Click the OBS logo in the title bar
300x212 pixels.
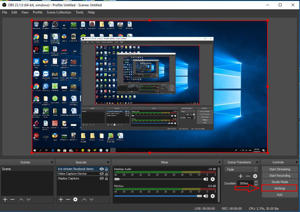pyautogui.click(x=4, y=5)
